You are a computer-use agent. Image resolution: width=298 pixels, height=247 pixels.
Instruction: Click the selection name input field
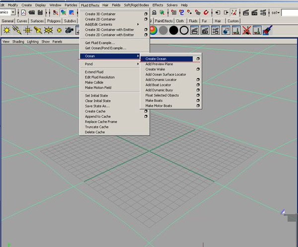[290, 13]
